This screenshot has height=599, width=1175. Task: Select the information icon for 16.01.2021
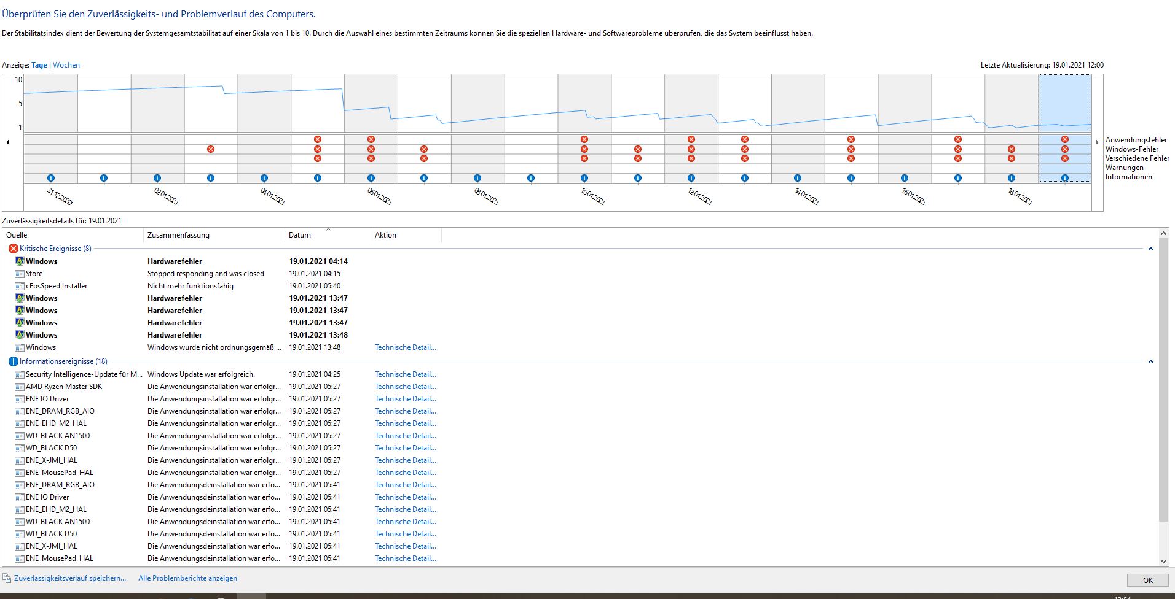click(905, 178)
